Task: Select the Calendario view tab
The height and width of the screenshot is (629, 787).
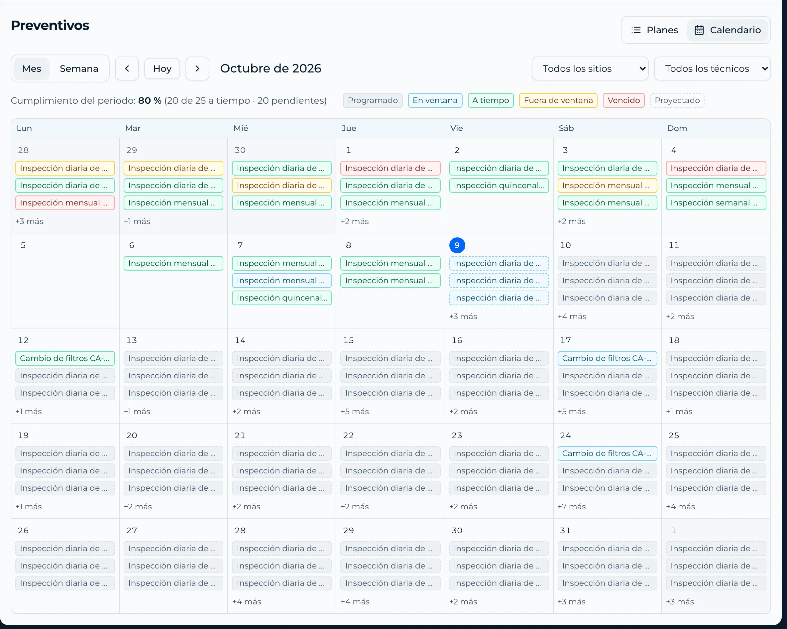Action: point(727,30)
